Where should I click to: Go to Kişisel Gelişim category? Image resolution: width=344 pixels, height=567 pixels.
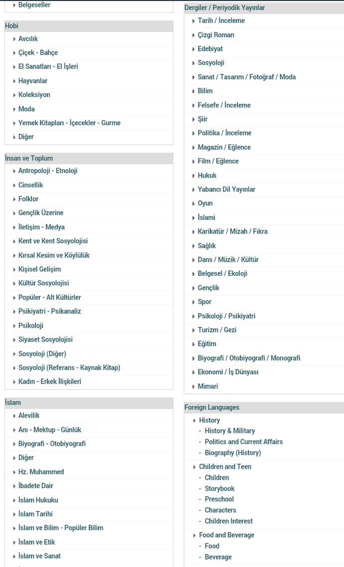pos(39,269)
